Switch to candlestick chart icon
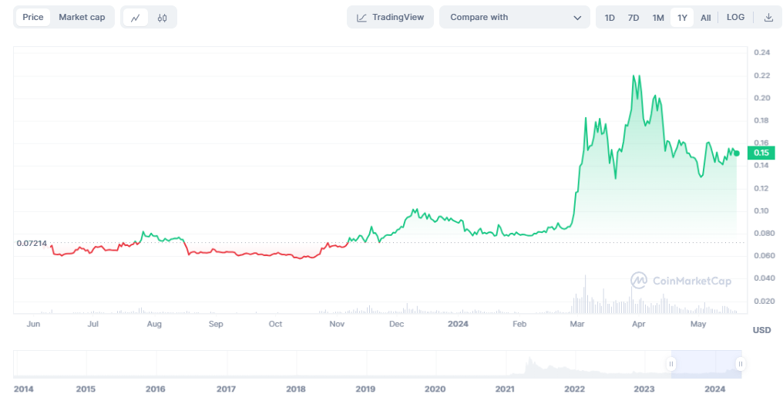This screenshot has height=411, width=783. [x=162, y=17]
